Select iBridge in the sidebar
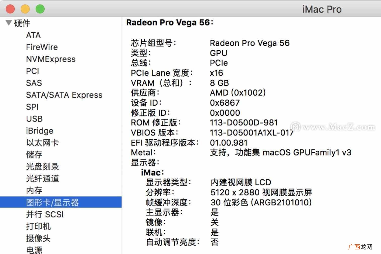This screenshot has width=381, height=254. [x=40, y=131]
